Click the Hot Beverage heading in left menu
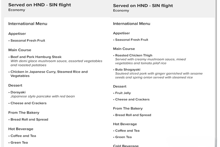Image resolution: width=220 pixels, height=147 pixels. click(x=21, y=129)
